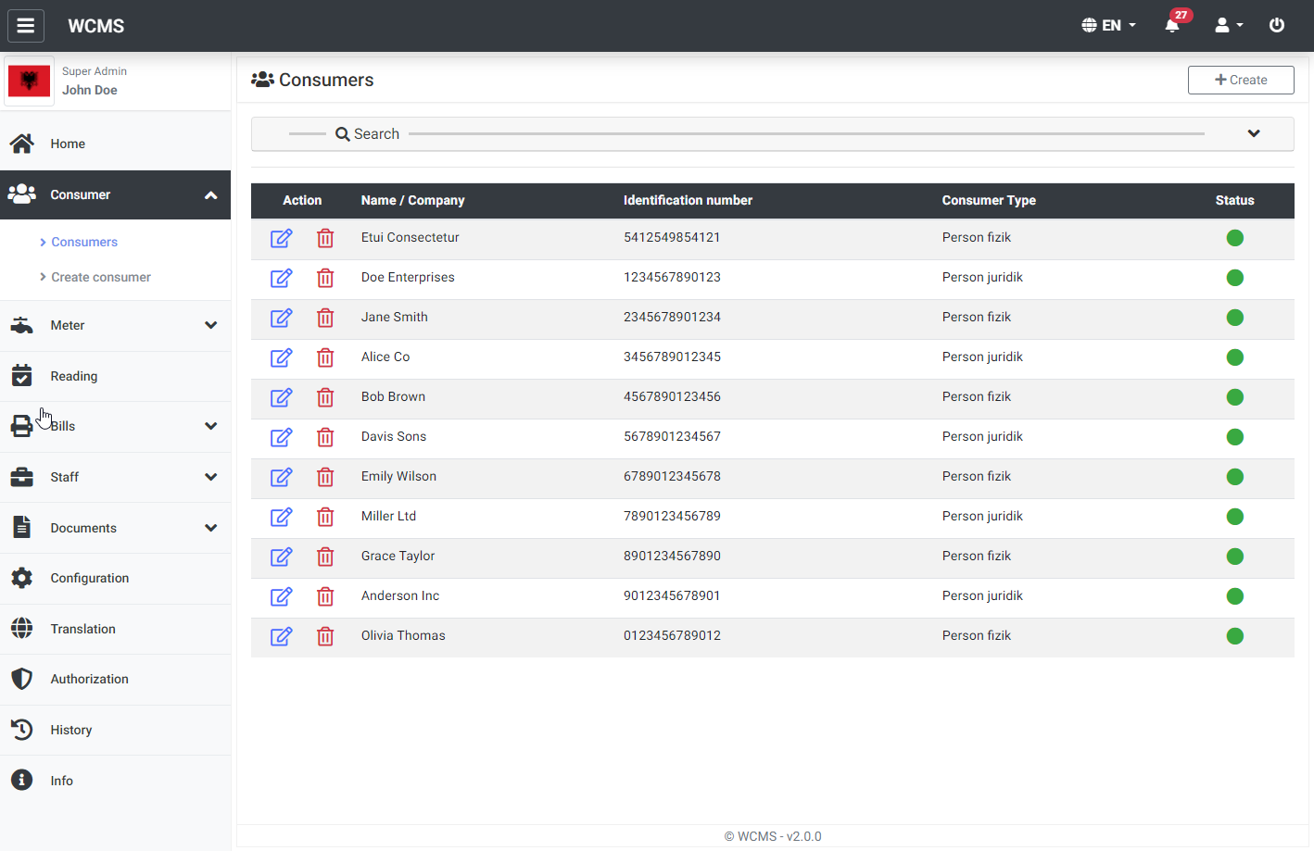The height and width of the screenshot is (851, 1314).
Task: Edit the Etui Consectetur consumer
Action: pos(282,238)
